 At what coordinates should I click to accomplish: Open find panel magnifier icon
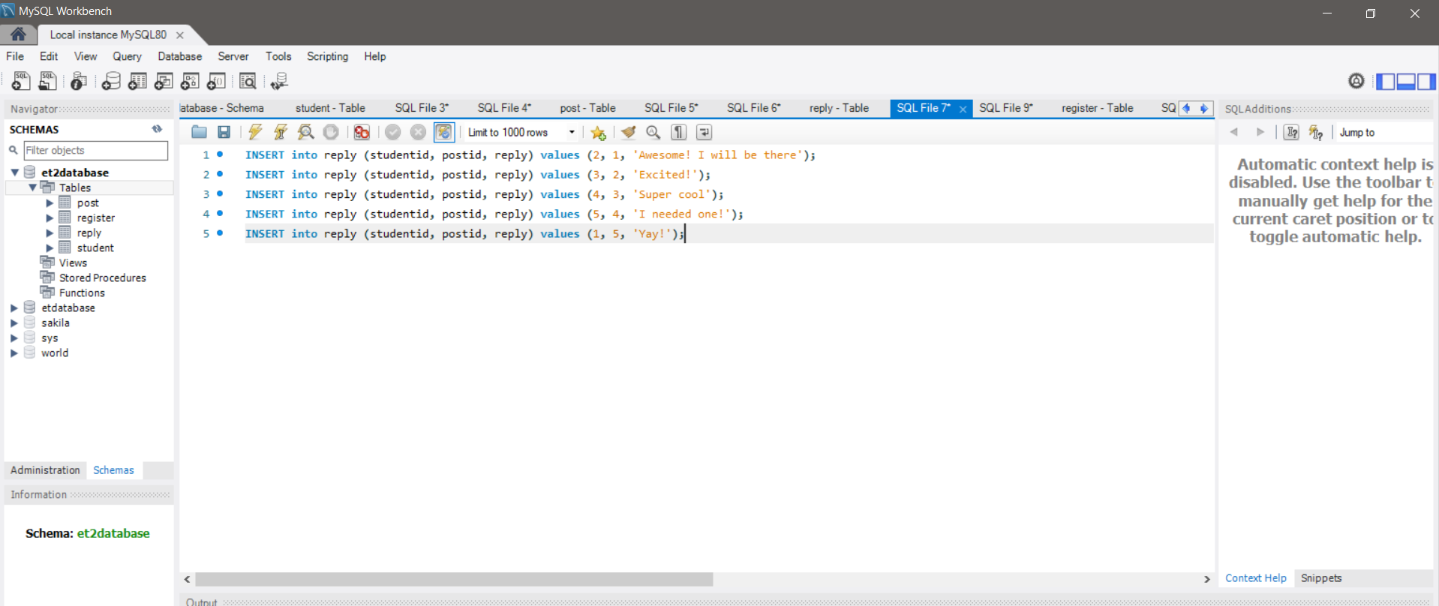[653, 132]
